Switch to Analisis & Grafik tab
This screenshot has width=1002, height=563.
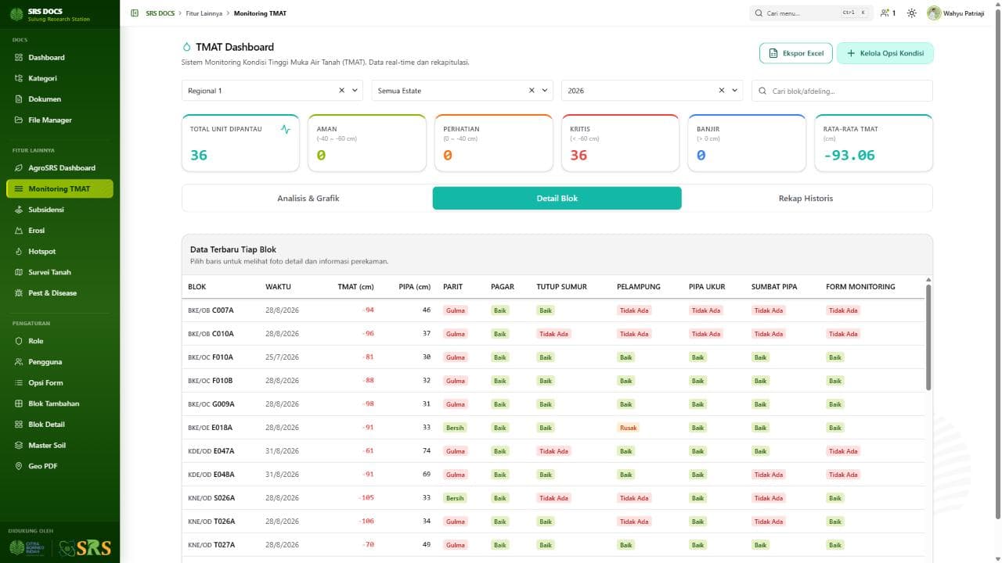(308, 199)
